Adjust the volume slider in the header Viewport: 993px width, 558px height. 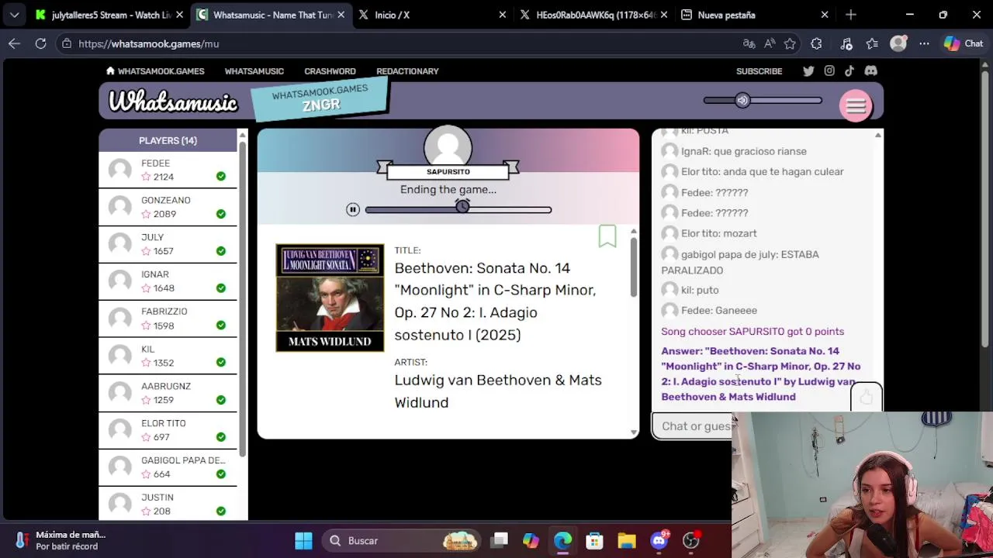[x=763, y=100]
